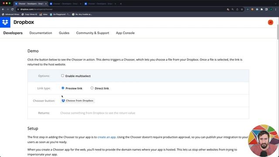Screen dimensions: 279x157
Task: Click the presenter webcam thumbnail
Action: pyautogui.click(x=263, y=140)
